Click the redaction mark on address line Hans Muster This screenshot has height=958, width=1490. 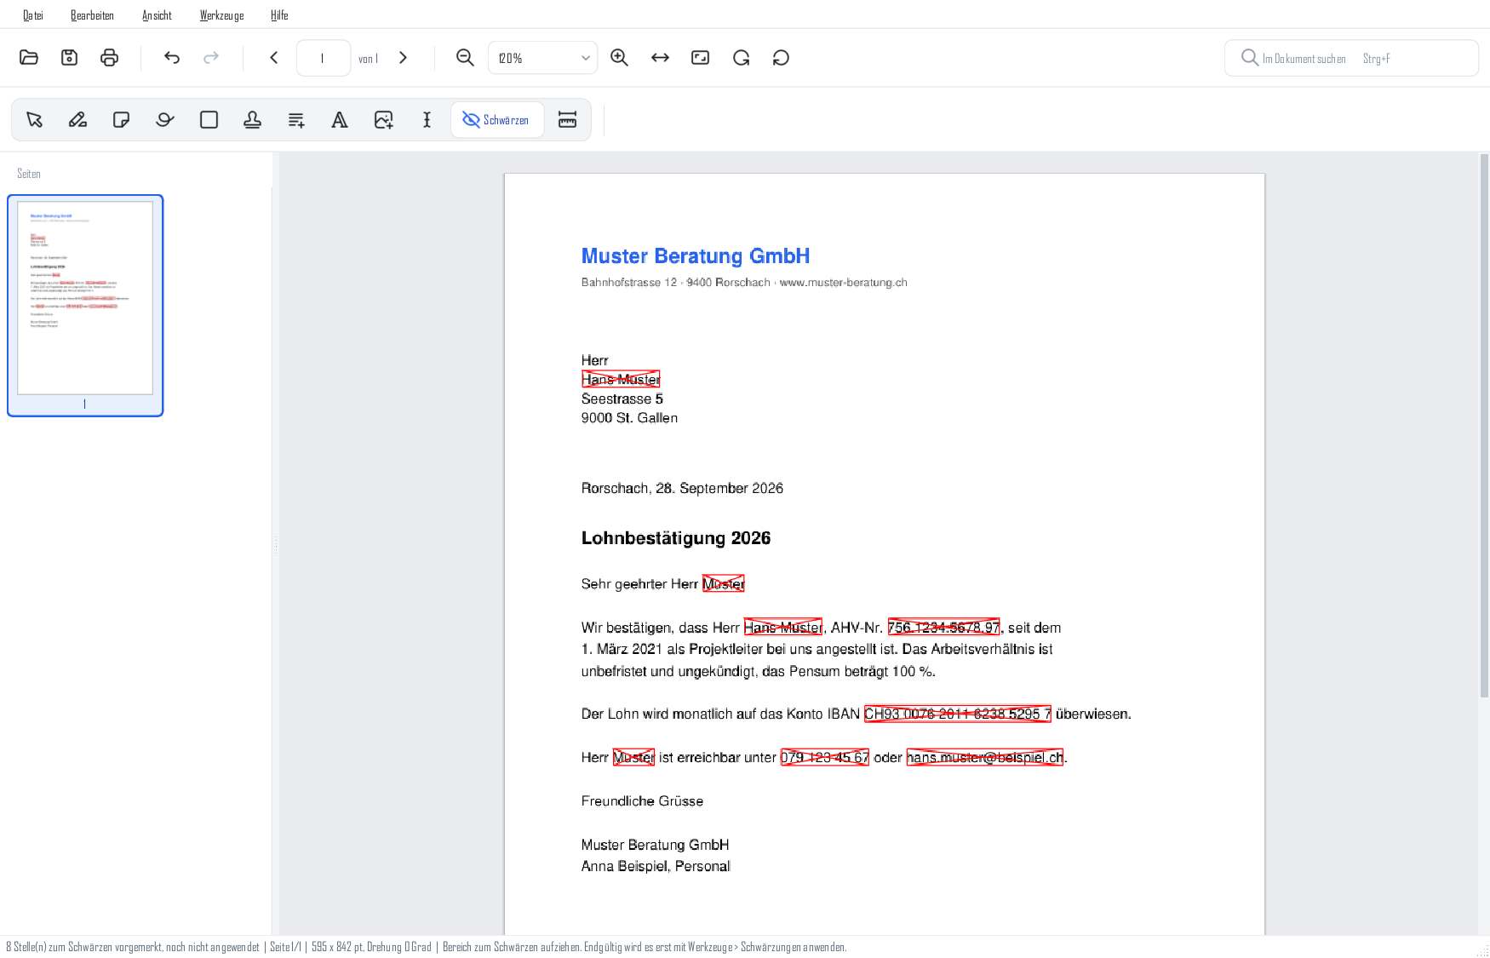tap(621, 379)
